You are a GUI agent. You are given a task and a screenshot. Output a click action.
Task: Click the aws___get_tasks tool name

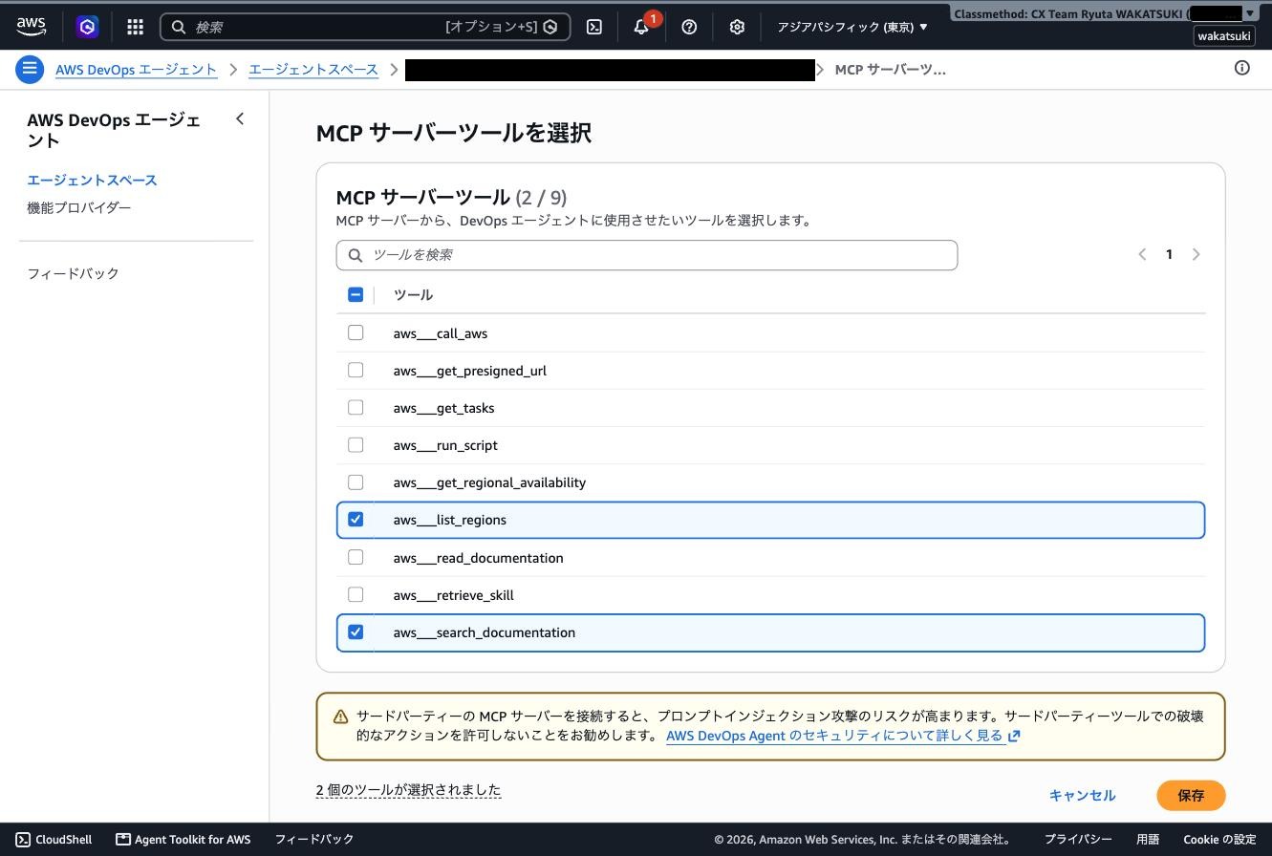[x=443, y=408]
